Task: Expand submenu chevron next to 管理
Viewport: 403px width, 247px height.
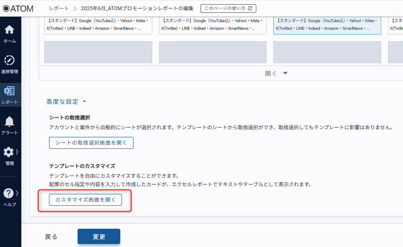Action: (x=17, y=152)
